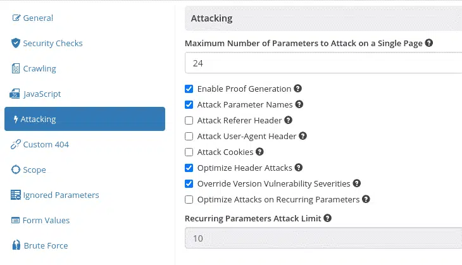Open the Security Checks section
The width and height of the screenshot is (462, 265).
(47, 43)
